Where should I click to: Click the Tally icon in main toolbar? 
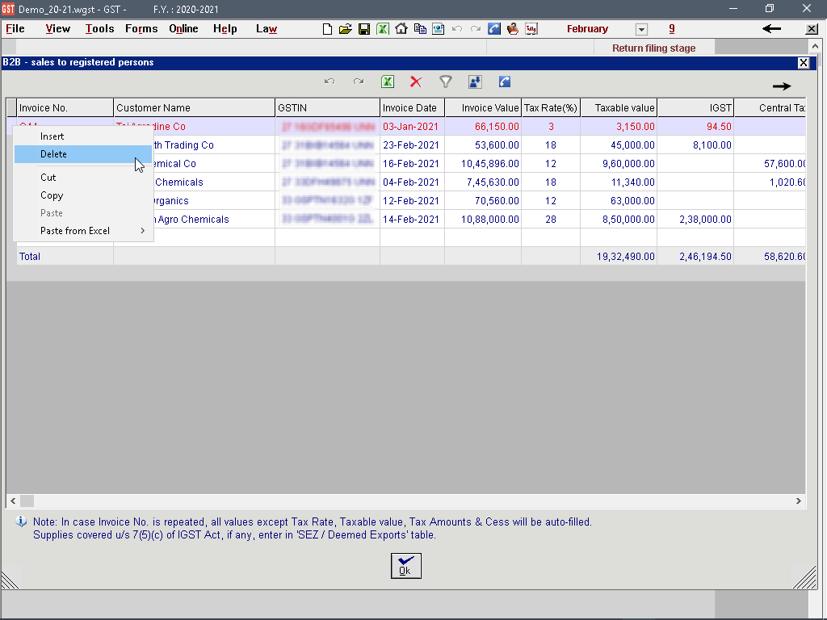[x=531, y=29]
